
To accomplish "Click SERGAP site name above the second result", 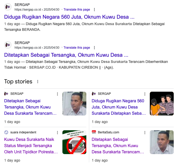I will (22, 43).
